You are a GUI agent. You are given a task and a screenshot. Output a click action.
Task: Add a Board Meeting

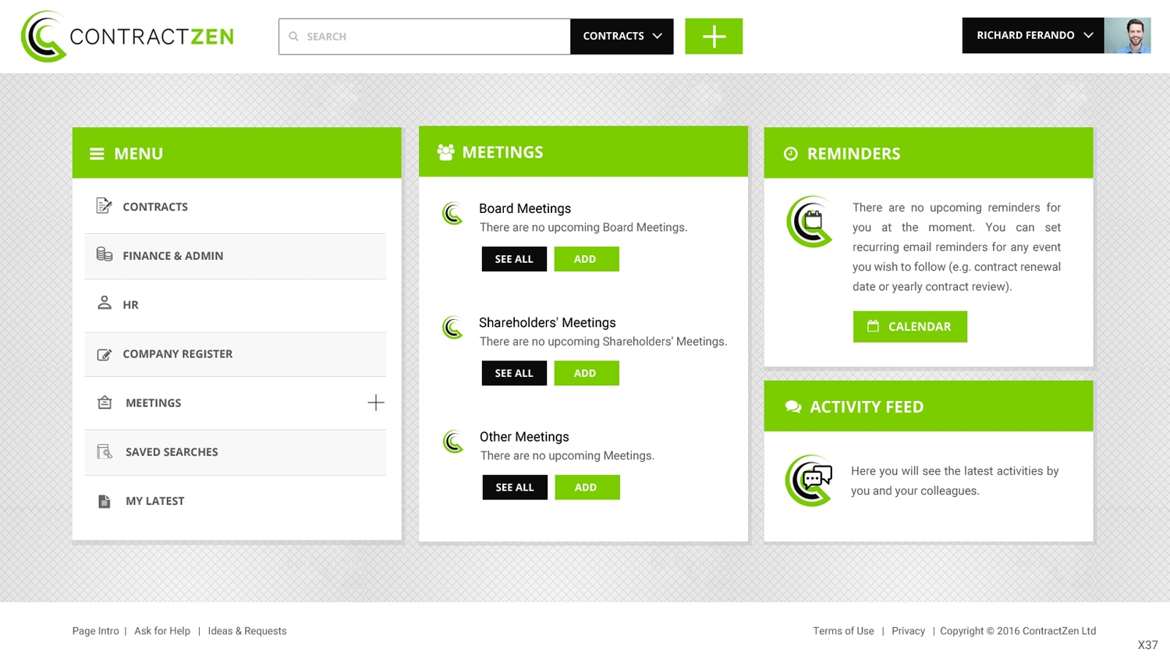[x=587, y=259]
